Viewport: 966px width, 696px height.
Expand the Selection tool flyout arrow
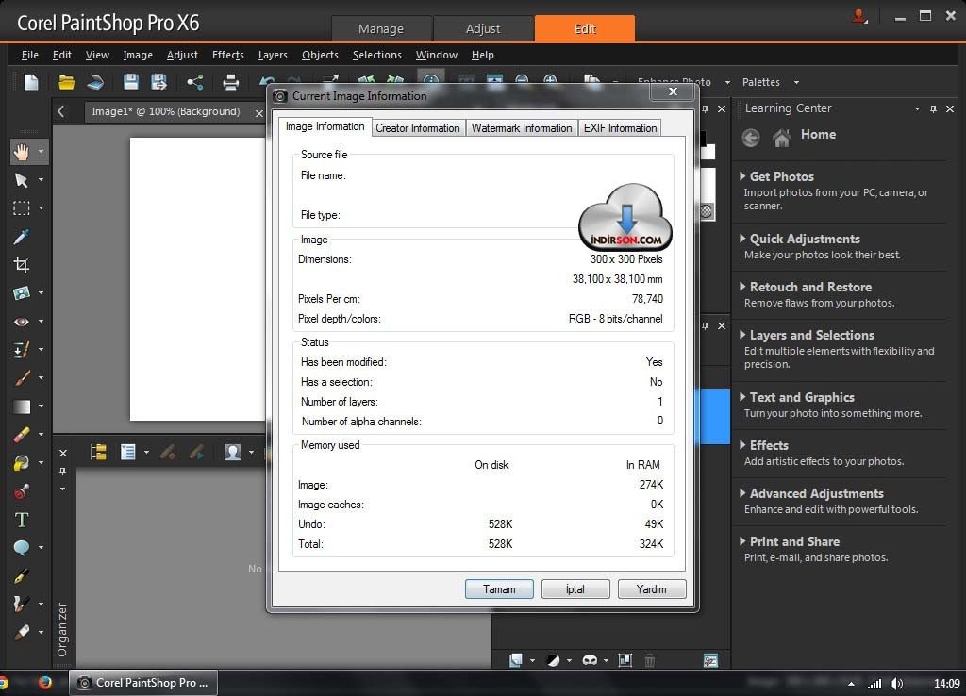pos(41,208)
